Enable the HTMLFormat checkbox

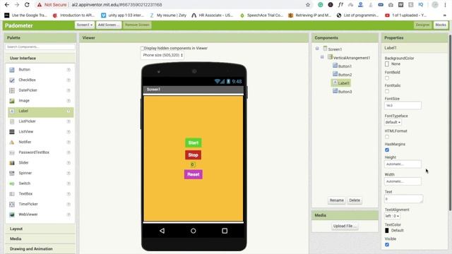click(387, 137)
